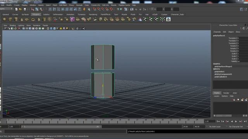Click the Translate X channel label
Viewport: 248px width, 139px height.
pyautogui.click(x=233, y=38)
